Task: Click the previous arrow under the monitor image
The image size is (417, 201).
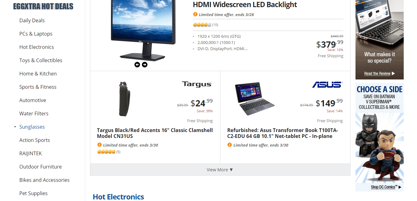Action: 137,65
